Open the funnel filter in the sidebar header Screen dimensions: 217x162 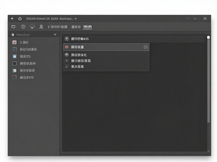[x=55, y=35]
